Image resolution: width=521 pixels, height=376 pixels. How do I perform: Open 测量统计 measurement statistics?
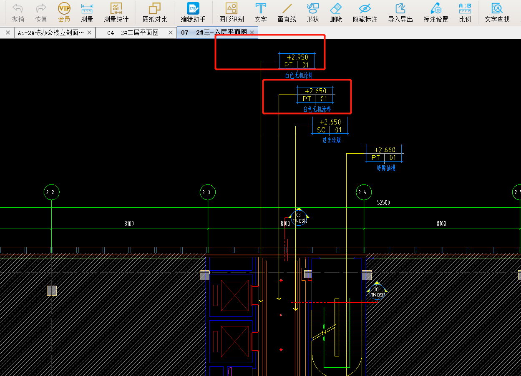[x=116, y=9]
